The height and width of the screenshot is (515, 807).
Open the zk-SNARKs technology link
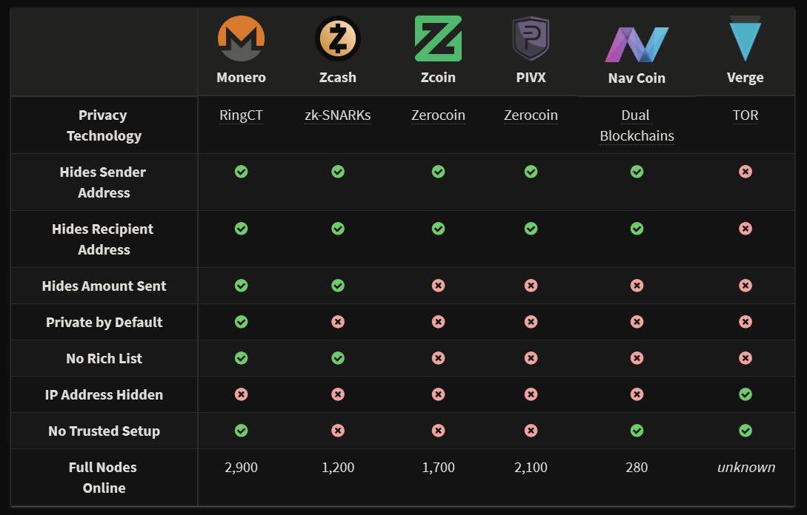point(338,115)
